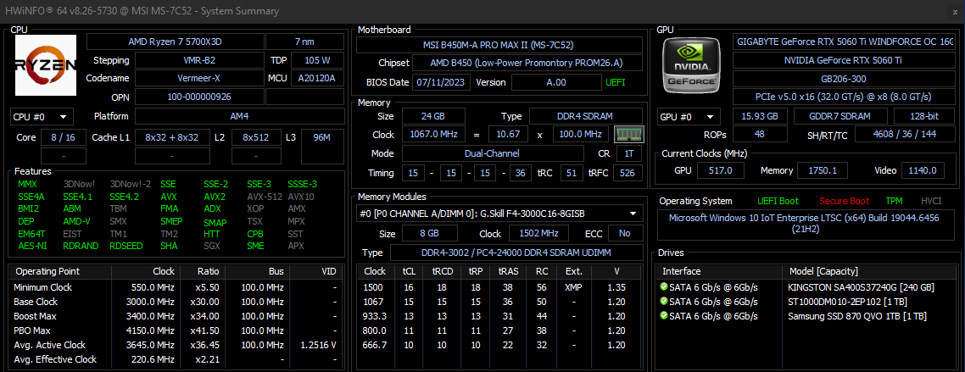Click the DDR4 SDRAM memory type field
Image resolution: width=965 pixels, height=372 pixels.
(x=587, y=116)
